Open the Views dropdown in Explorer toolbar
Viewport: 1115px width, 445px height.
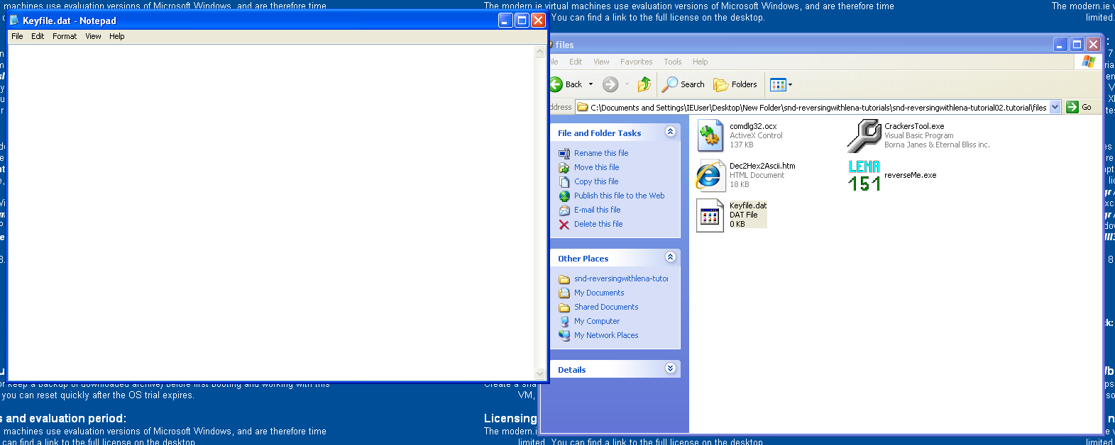781,84
